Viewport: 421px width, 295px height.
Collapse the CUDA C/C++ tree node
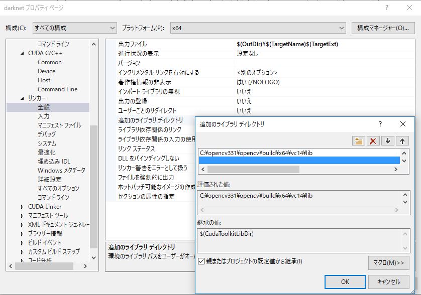(x=22, y=53)
